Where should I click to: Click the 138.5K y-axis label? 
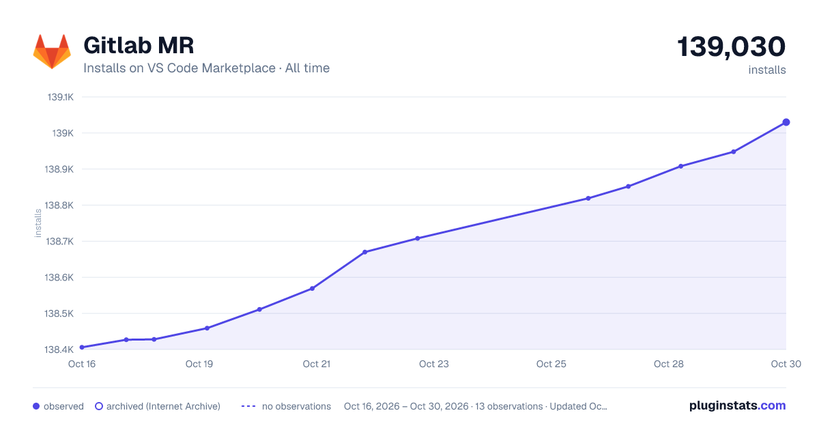[x=59, y=314]
